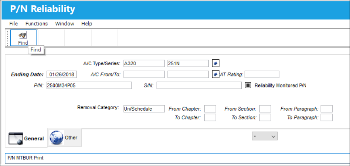Click the To Paragraph input box
Image resolution: width=350 pixels, height=166 pixels.
click(327, 117)
